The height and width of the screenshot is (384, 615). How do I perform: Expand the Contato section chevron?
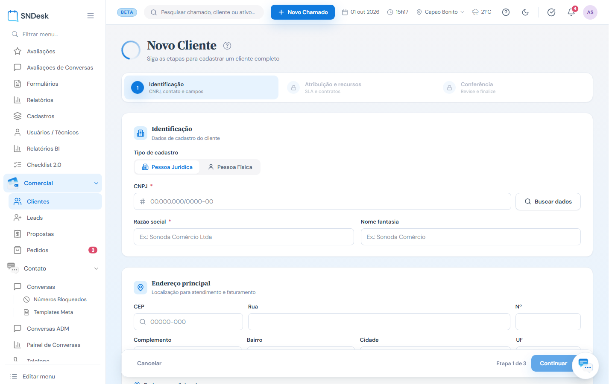pos(96,268)
